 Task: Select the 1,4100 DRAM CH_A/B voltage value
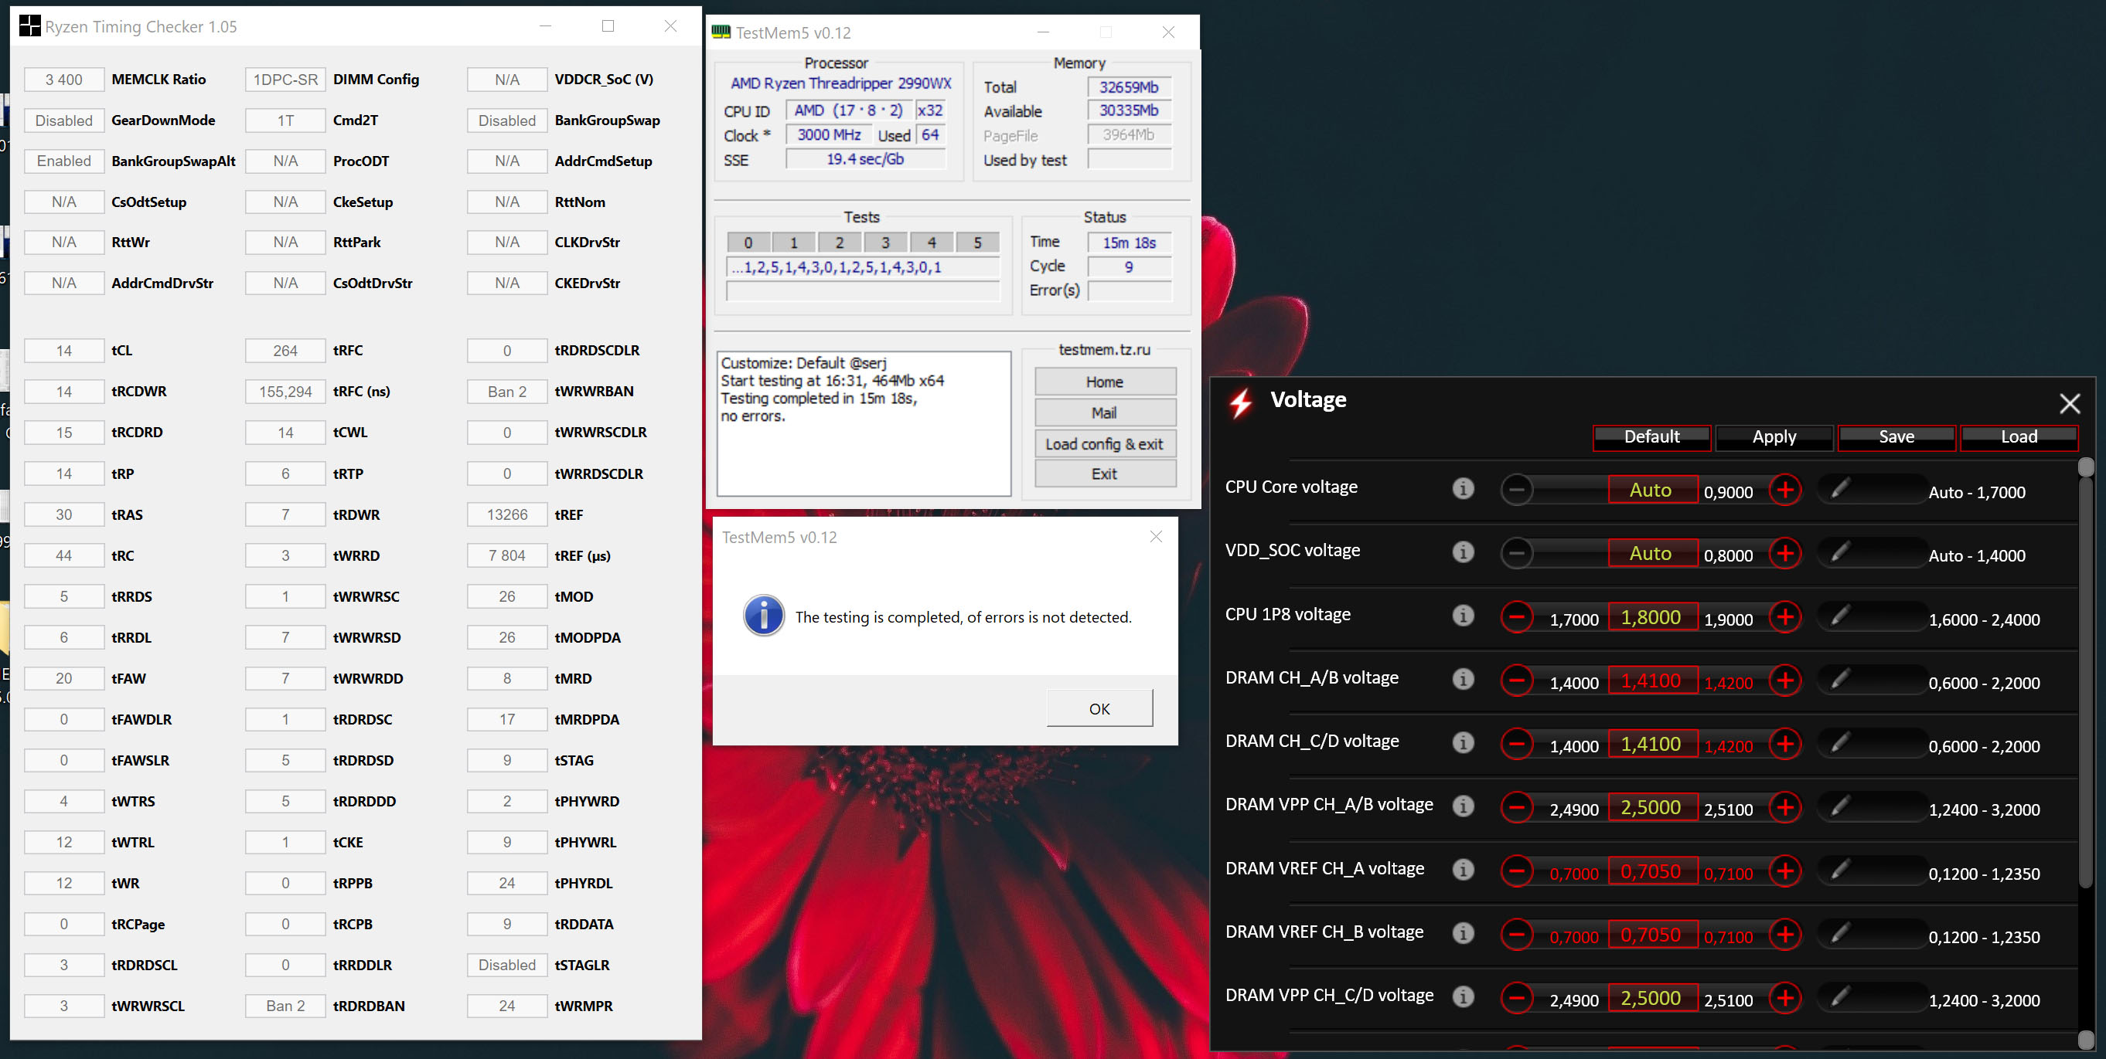(x=1651, y=681)
